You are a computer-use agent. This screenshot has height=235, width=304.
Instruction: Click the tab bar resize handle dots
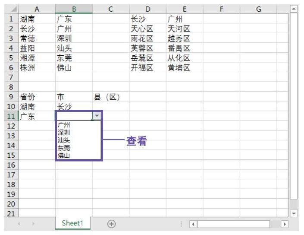click(x=181, y=224)
